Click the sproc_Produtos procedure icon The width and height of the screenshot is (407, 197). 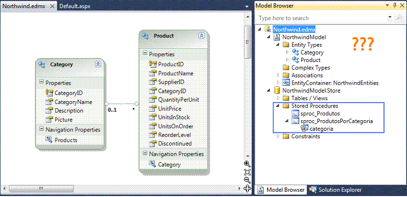pyautogui.click(x=295, y=113)
